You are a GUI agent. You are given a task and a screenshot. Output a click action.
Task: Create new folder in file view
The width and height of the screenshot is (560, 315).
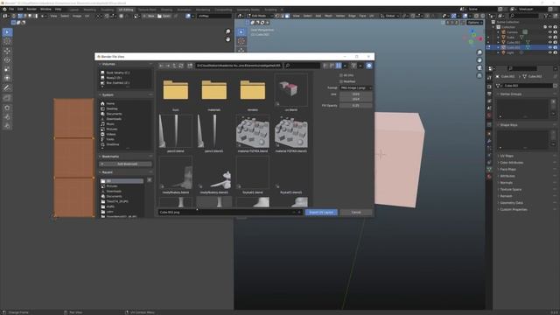coord(190,66)
